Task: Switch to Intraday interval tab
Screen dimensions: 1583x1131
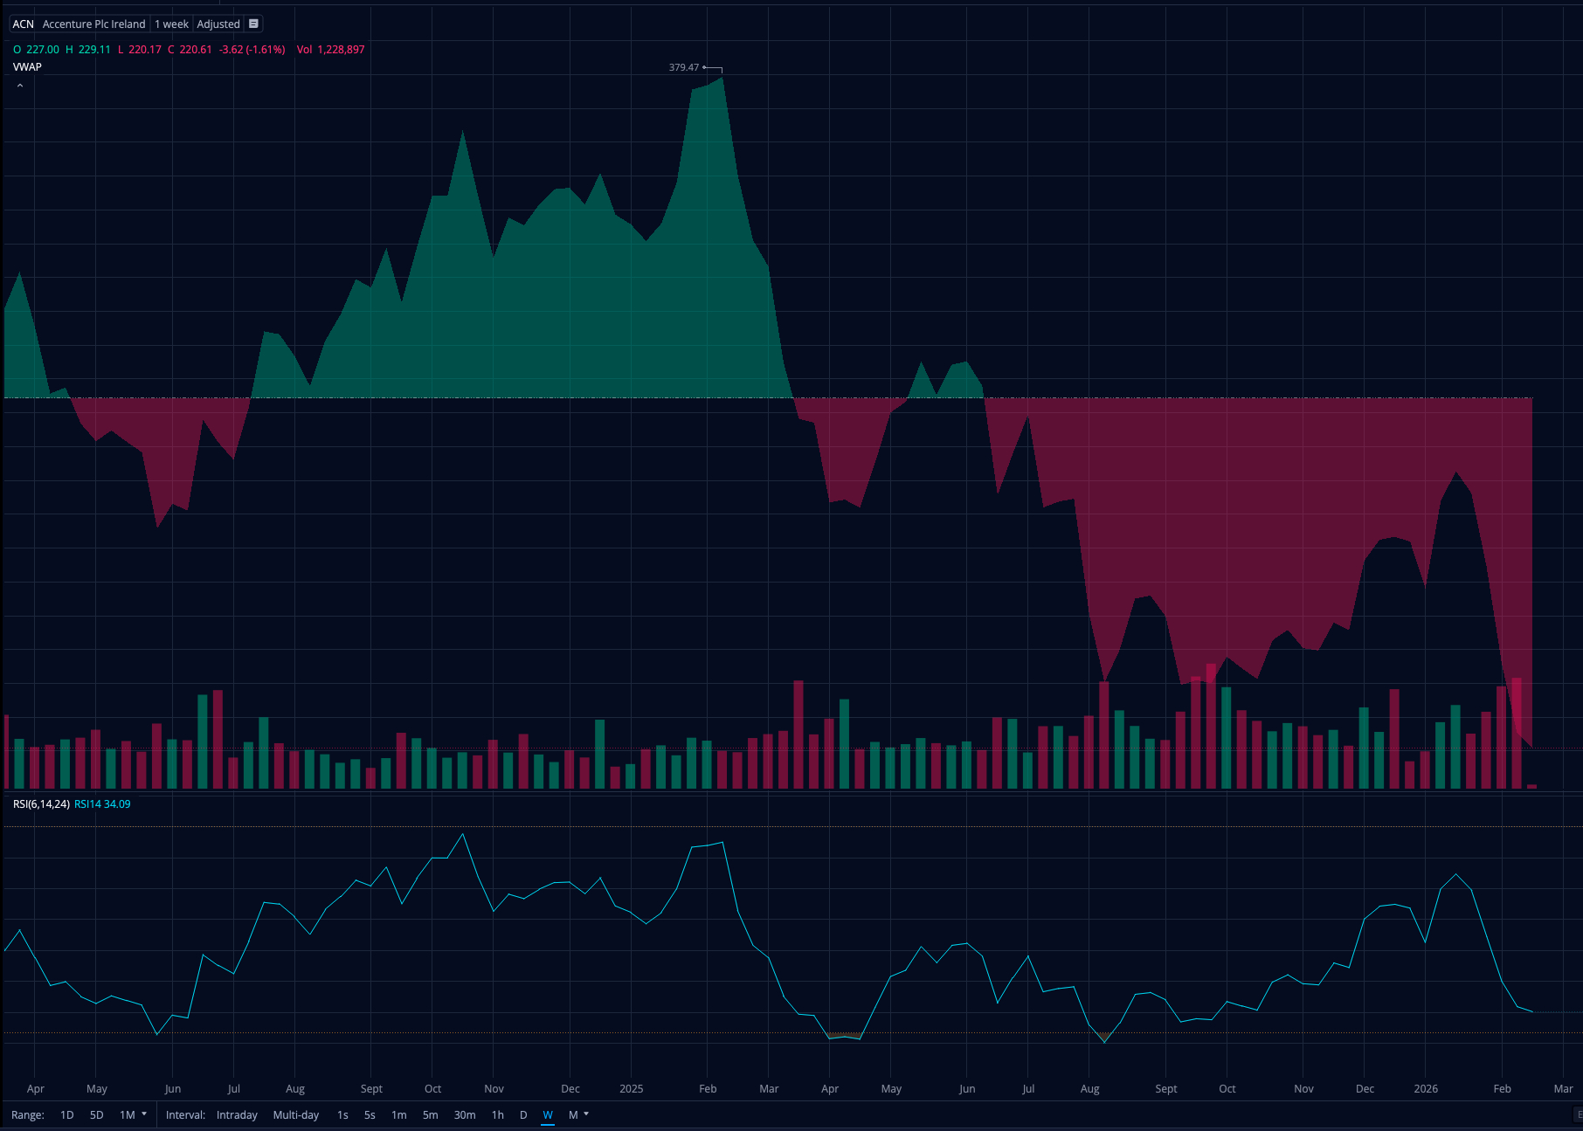Action: pyautogui.click(x=237, y=1114)
